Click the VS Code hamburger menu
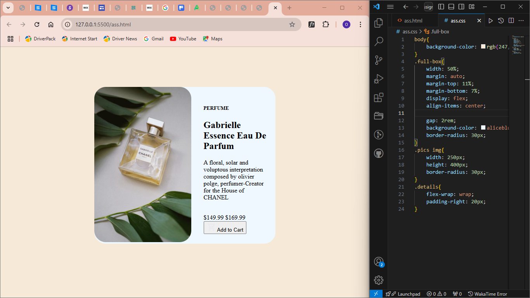This screenshot has width=530, height=298. pos(390,7)
